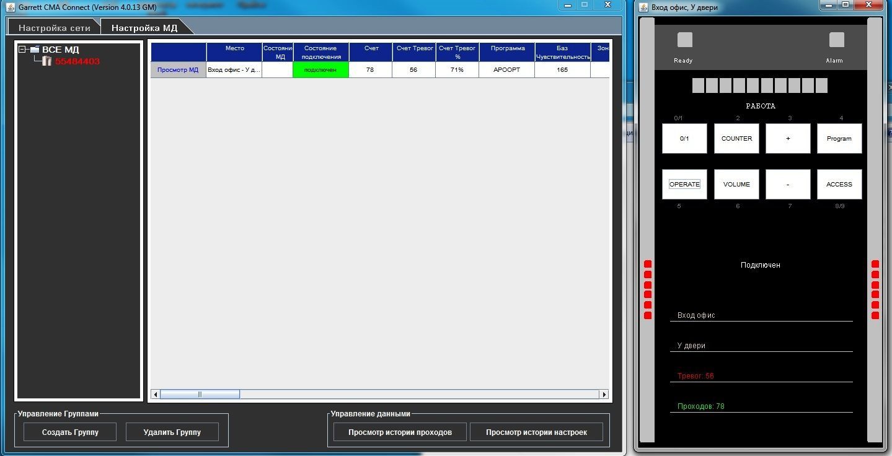The image size is (892, 456).
Task: Click the Alarm indicator light
Action: pos(836,40)
